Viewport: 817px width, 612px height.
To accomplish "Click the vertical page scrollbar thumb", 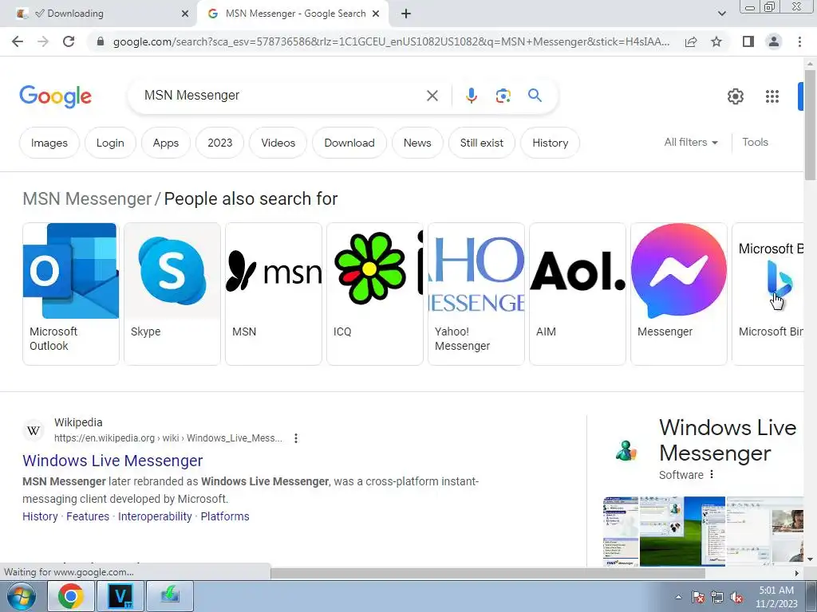I will 811,125.
